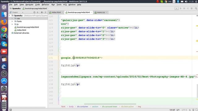Change the LF line separator in status bar

[178, 110]
